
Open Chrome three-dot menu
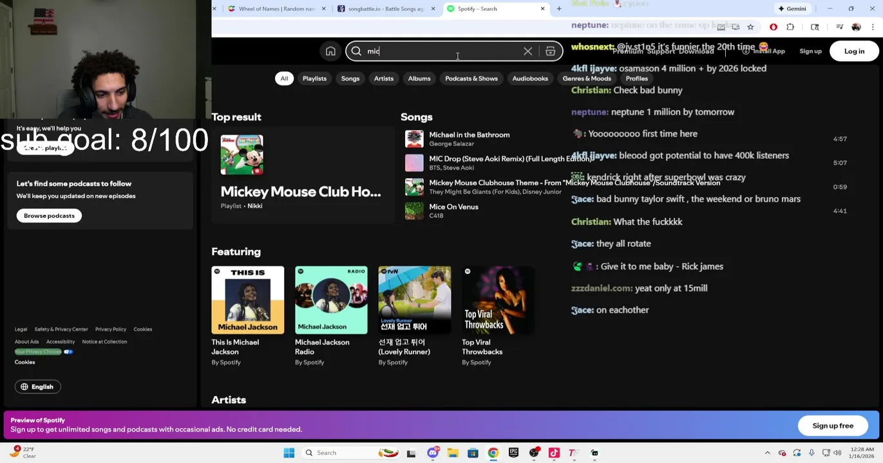coord(873,27)
